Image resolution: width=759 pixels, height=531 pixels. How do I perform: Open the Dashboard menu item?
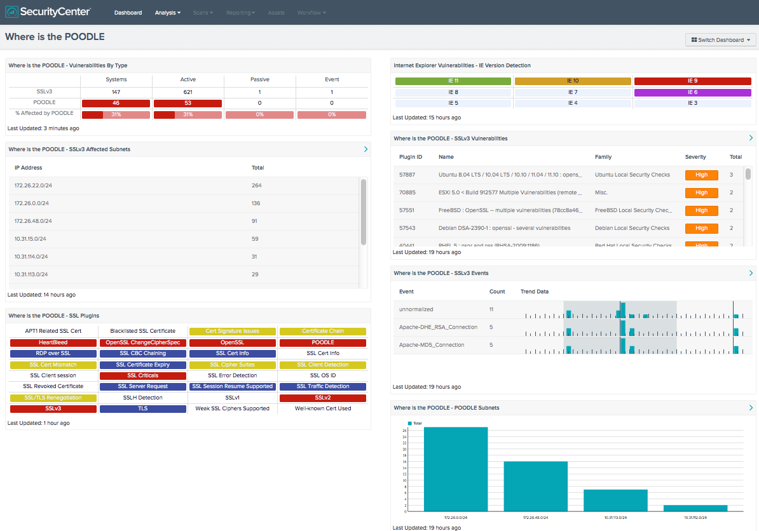(128, 13)
